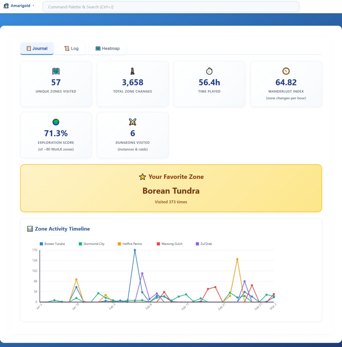Open the Amarigold character dropdown

(33, 5)
